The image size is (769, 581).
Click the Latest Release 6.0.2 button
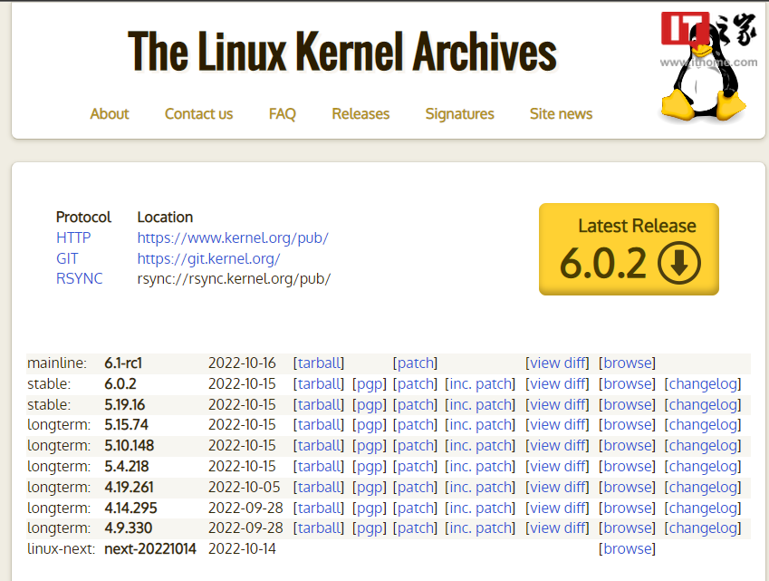(629, 249)
